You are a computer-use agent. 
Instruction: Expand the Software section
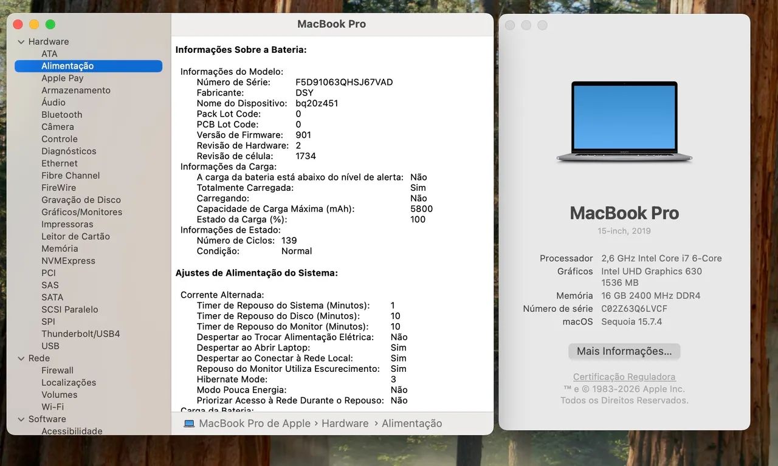[x=21, y=419]
